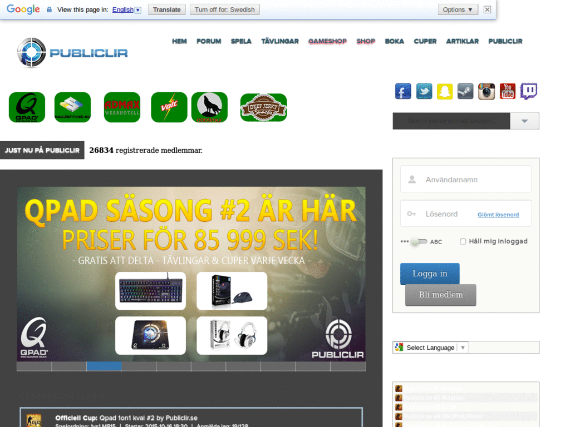The height and width of the screenshot is (427, 570).
Task: Click the first game icon in server list
Action: click(x=399, y=389)
